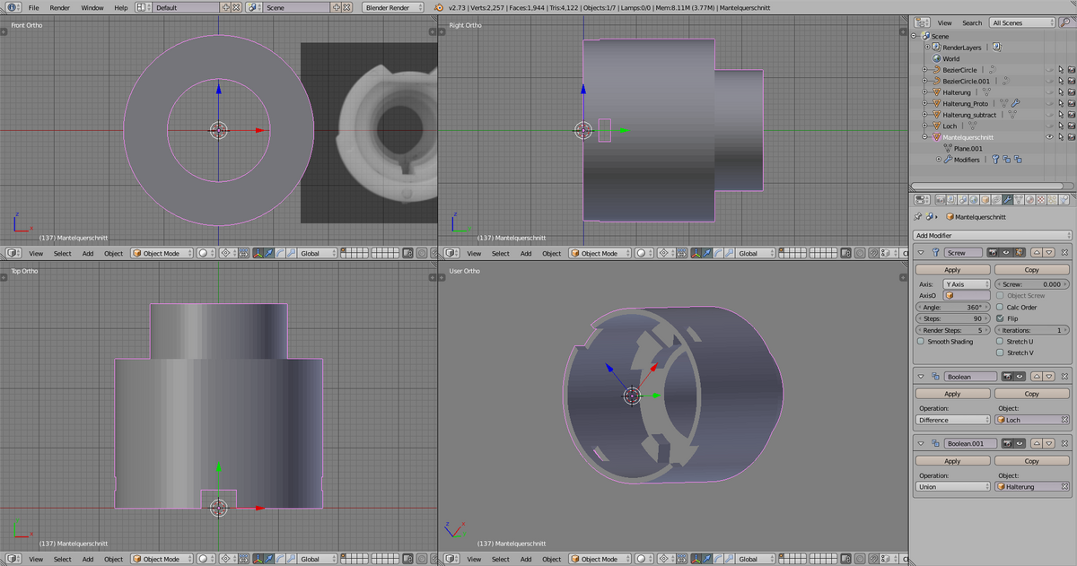Disable the Flip checkbox in Screw modifier
1077x566 pixels.
coord(1001,318)
